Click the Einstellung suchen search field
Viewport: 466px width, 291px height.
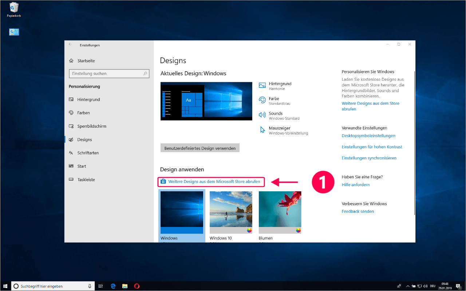pyautogui.click(x=109, y=73)
